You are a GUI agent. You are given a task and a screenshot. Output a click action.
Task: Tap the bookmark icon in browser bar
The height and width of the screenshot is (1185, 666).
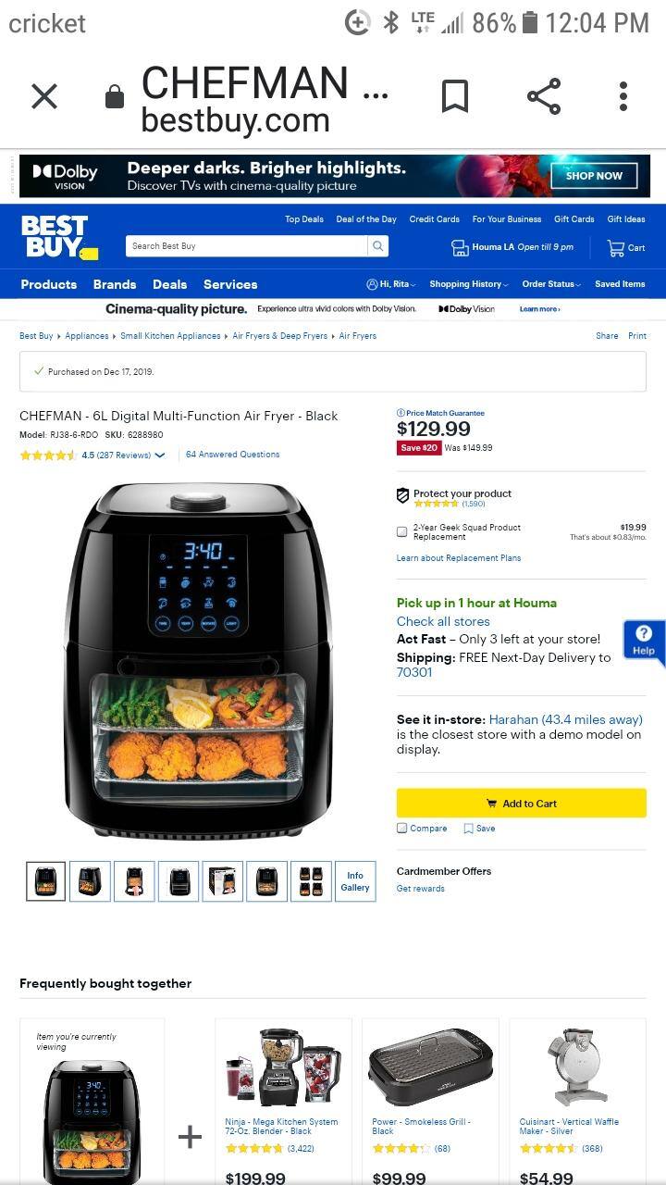(x=454, y=96)
